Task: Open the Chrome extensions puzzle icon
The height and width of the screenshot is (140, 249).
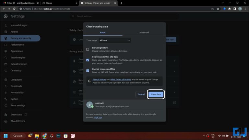Action: point(230,9)
